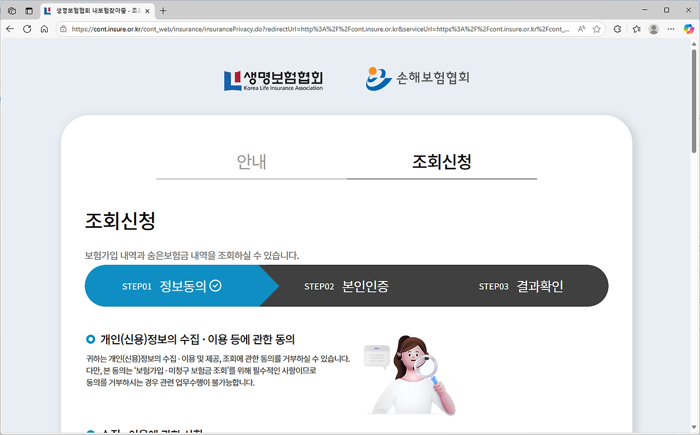Click the 개인(신용)정보의 수집·이용 등에 관한 동의 heading
The width and height of the screenshot is (700, 435).
click(x=197, y=339)
